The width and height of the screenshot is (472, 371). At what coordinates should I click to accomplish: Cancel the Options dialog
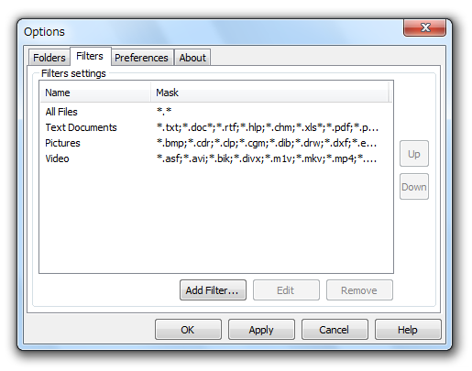335,330
